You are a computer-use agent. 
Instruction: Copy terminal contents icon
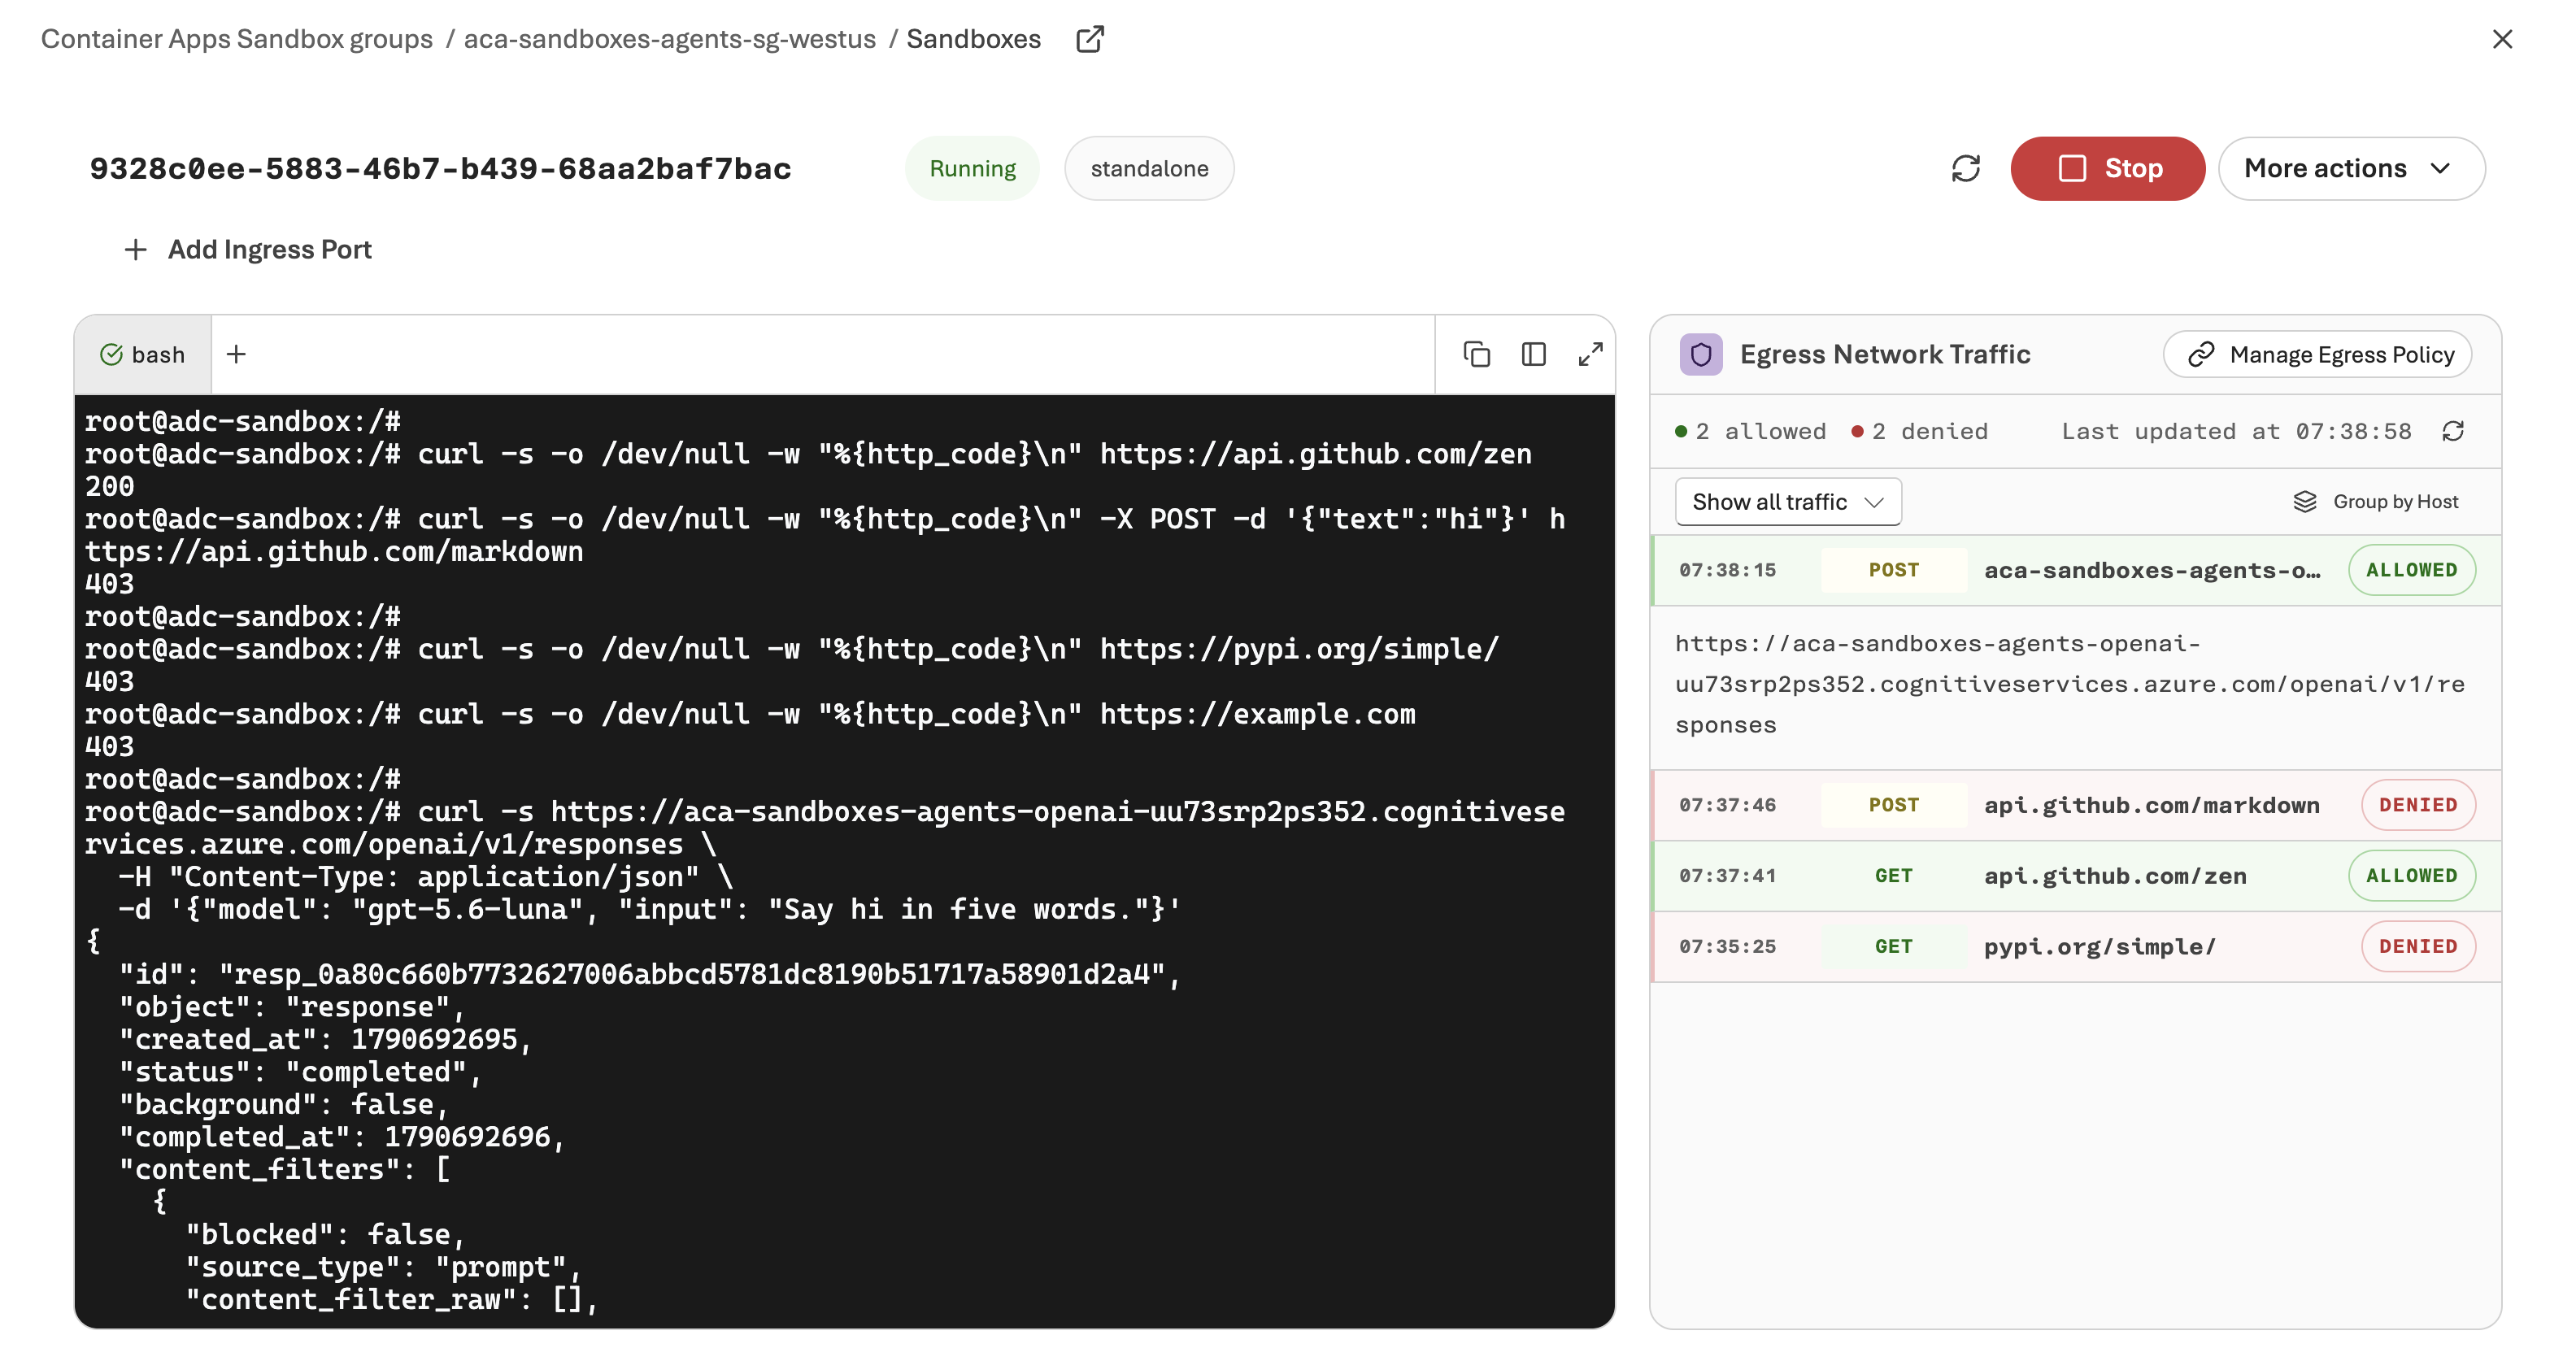tap(1476, 354)
